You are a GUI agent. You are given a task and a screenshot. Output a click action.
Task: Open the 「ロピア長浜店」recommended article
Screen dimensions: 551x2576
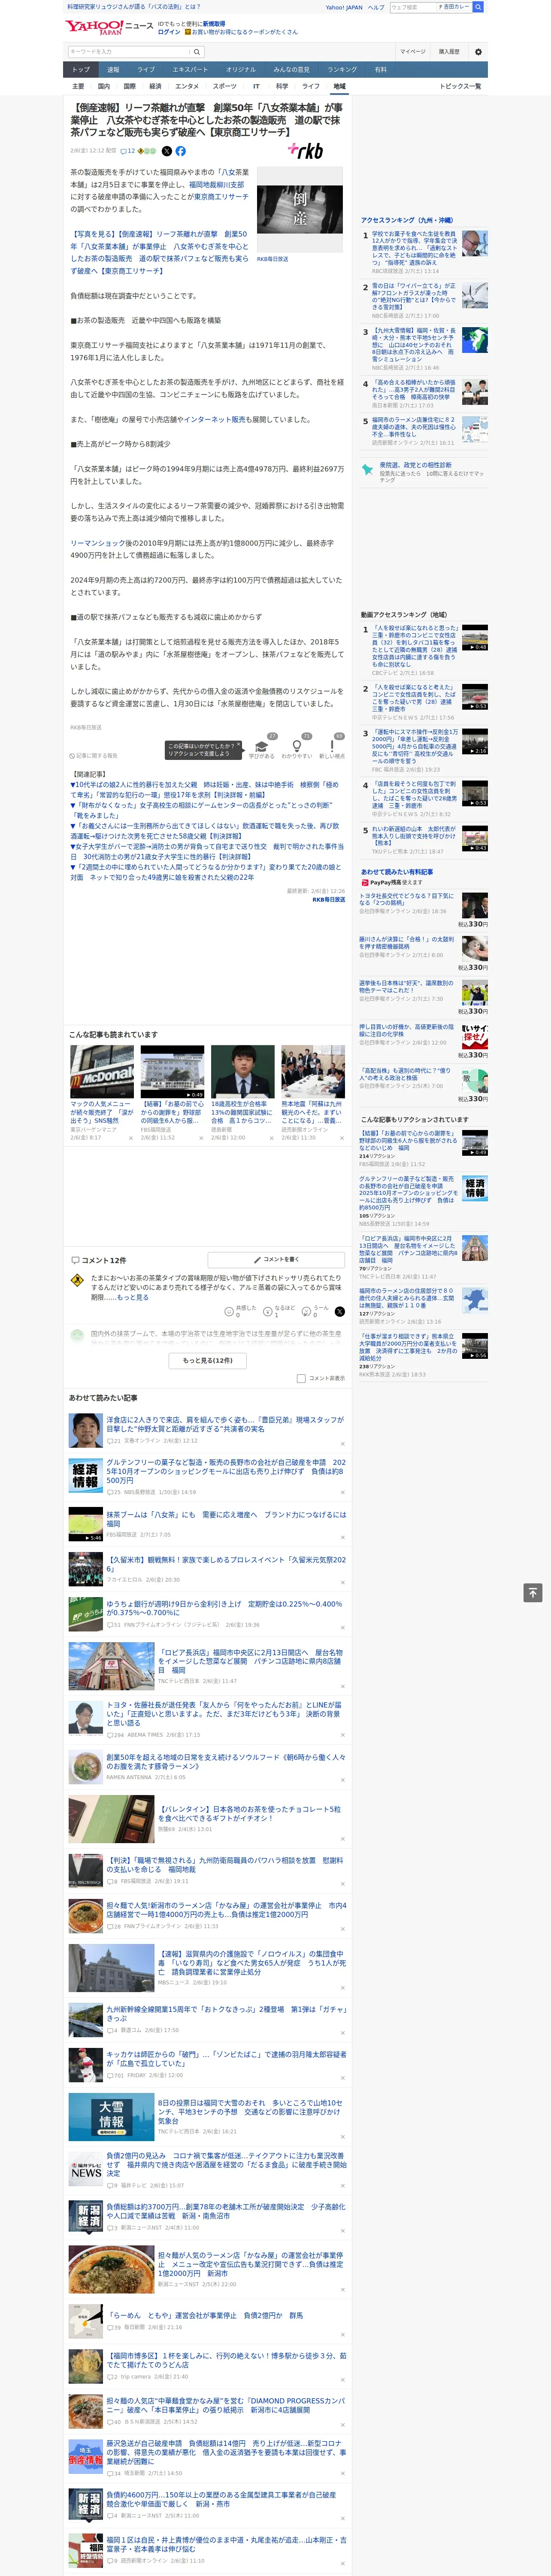[250, 1661]
